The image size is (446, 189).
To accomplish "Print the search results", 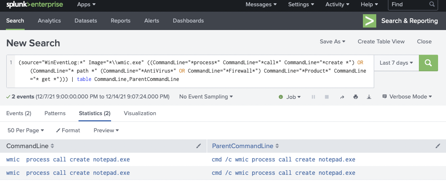I will 355,97.
